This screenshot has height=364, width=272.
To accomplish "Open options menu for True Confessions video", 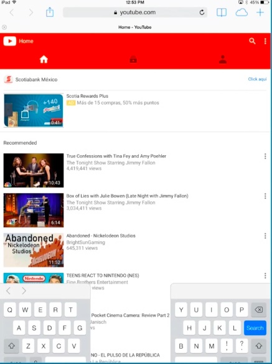I will pos(265,156).
